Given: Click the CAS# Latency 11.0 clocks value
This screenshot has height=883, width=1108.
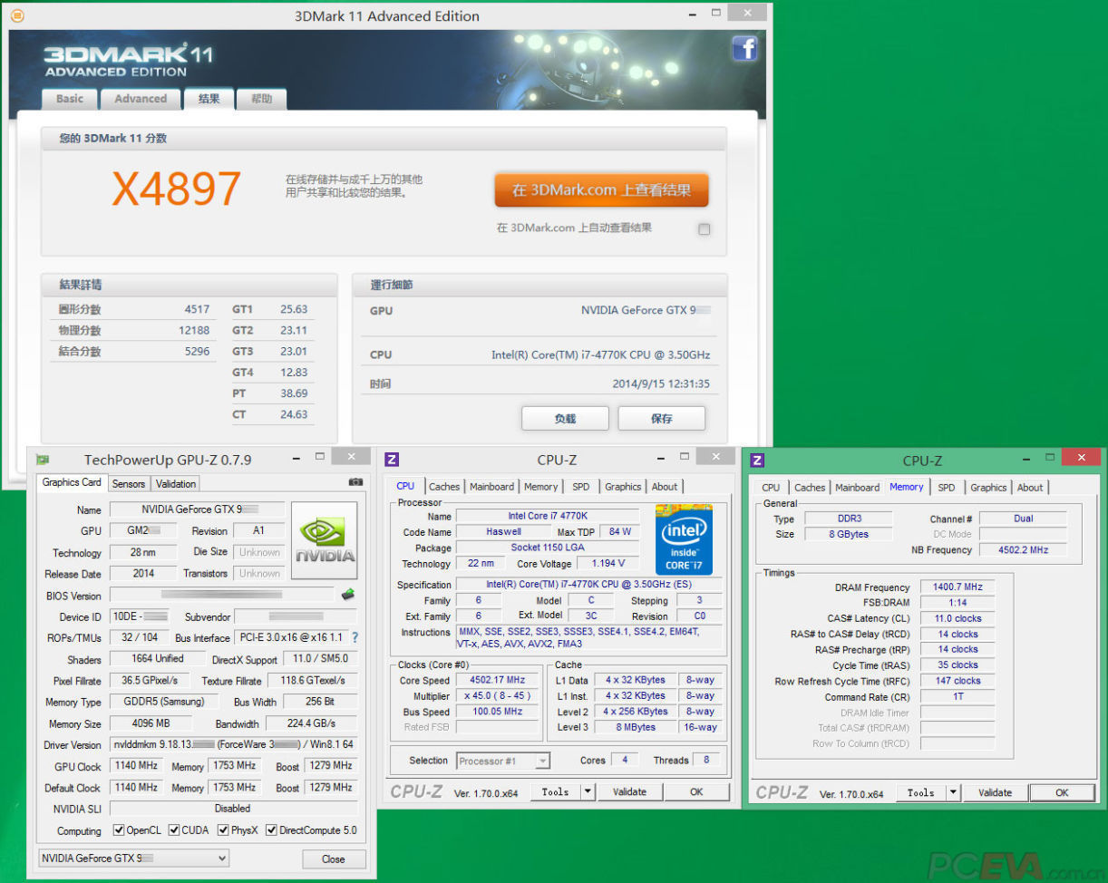Looking at the screenshot, I should click(x=957, y=618).
